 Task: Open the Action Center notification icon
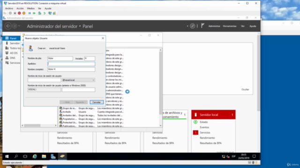pos(254,156)
